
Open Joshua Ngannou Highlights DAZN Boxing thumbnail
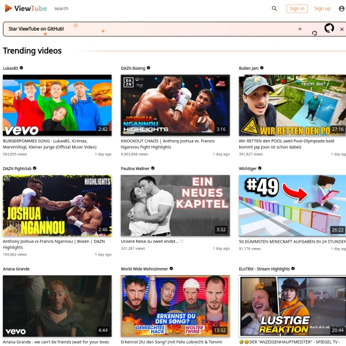coord(175,106)
